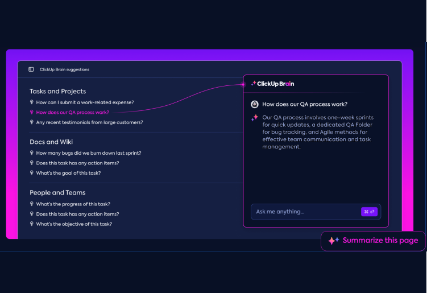Click the user avatar icon beside QA question

pyautogui.click(x=255, y=104)
